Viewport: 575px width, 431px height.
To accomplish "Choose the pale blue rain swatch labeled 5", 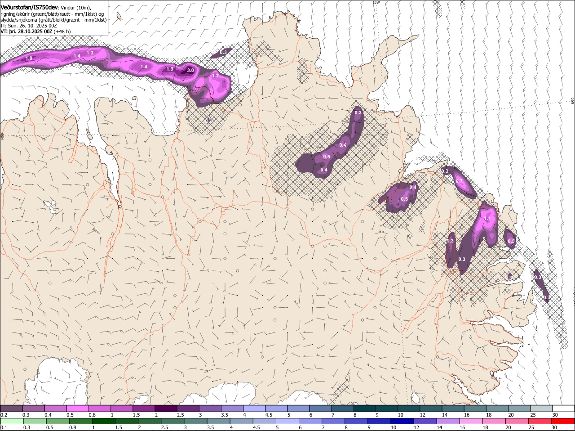I will pos(287,421).
